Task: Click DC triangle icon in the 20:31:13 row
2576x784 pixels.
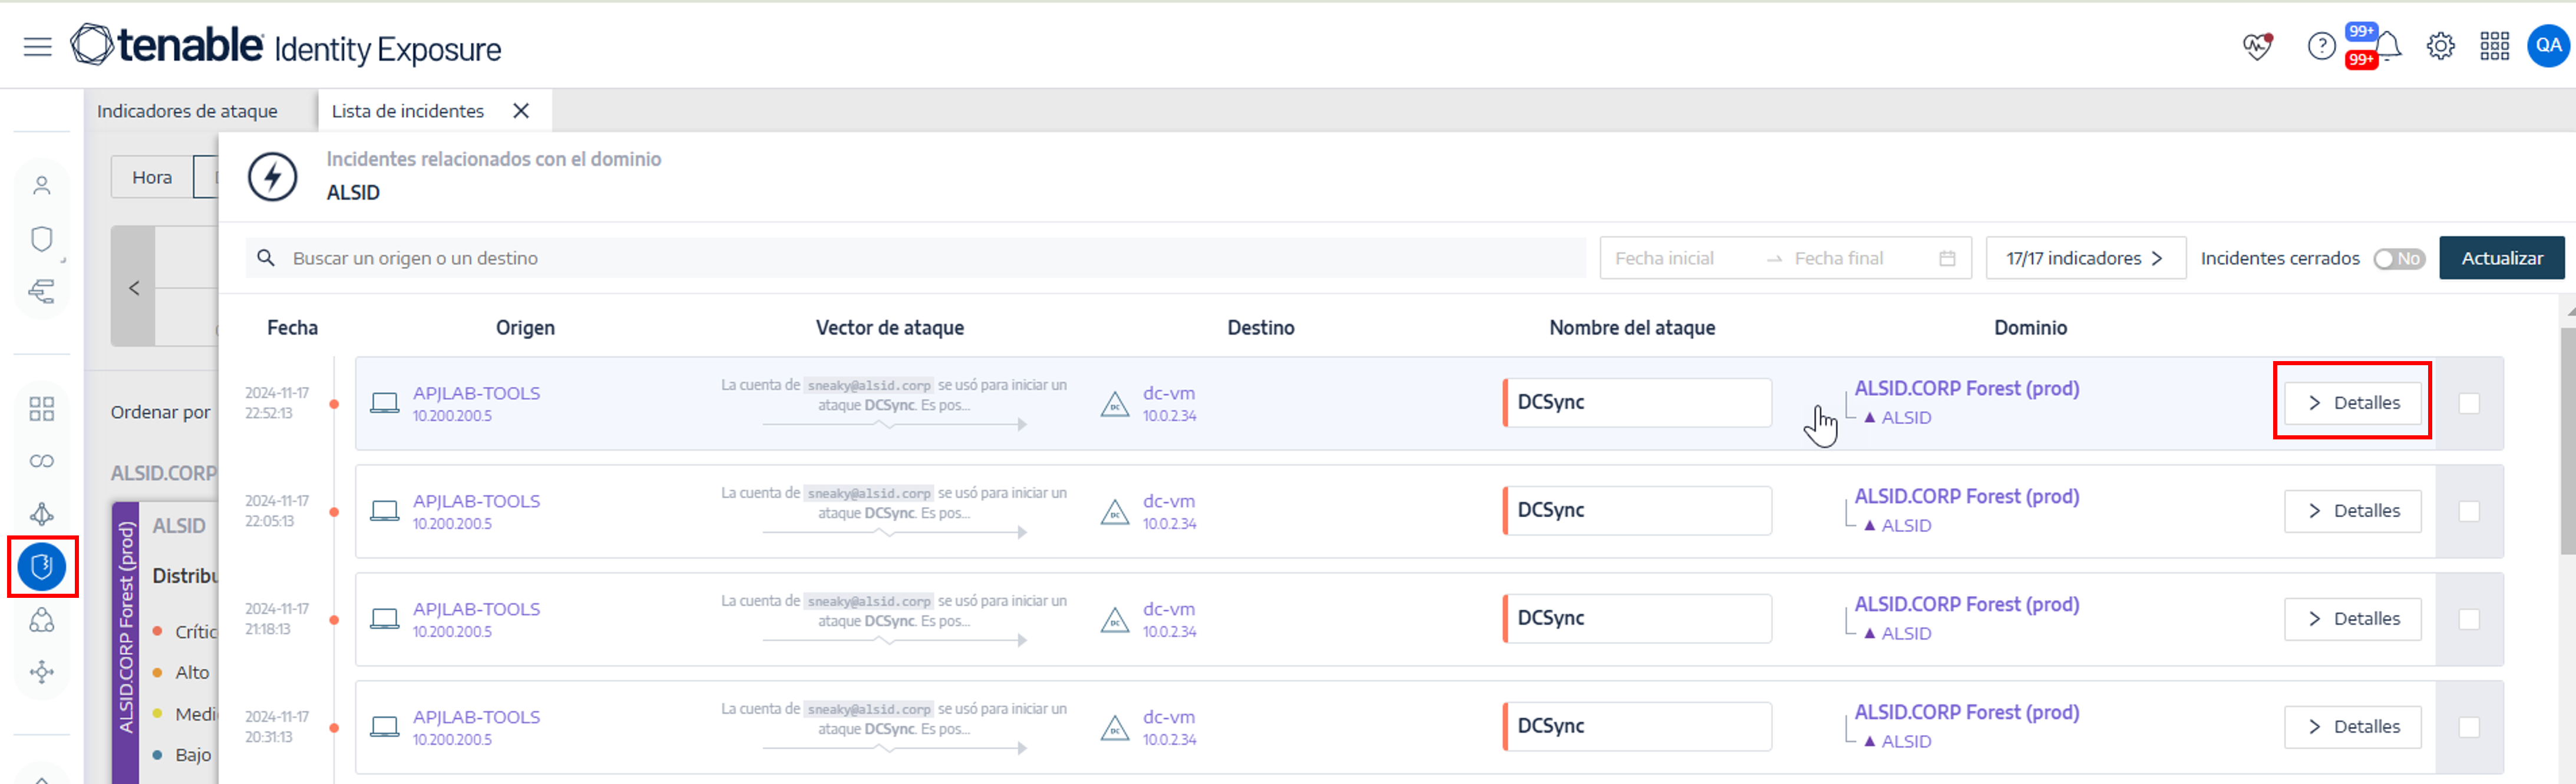Action: click(1114, 728)
